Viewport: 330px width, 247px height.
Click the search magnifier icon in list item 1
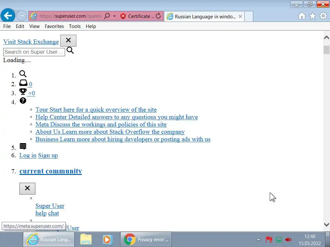23,74
